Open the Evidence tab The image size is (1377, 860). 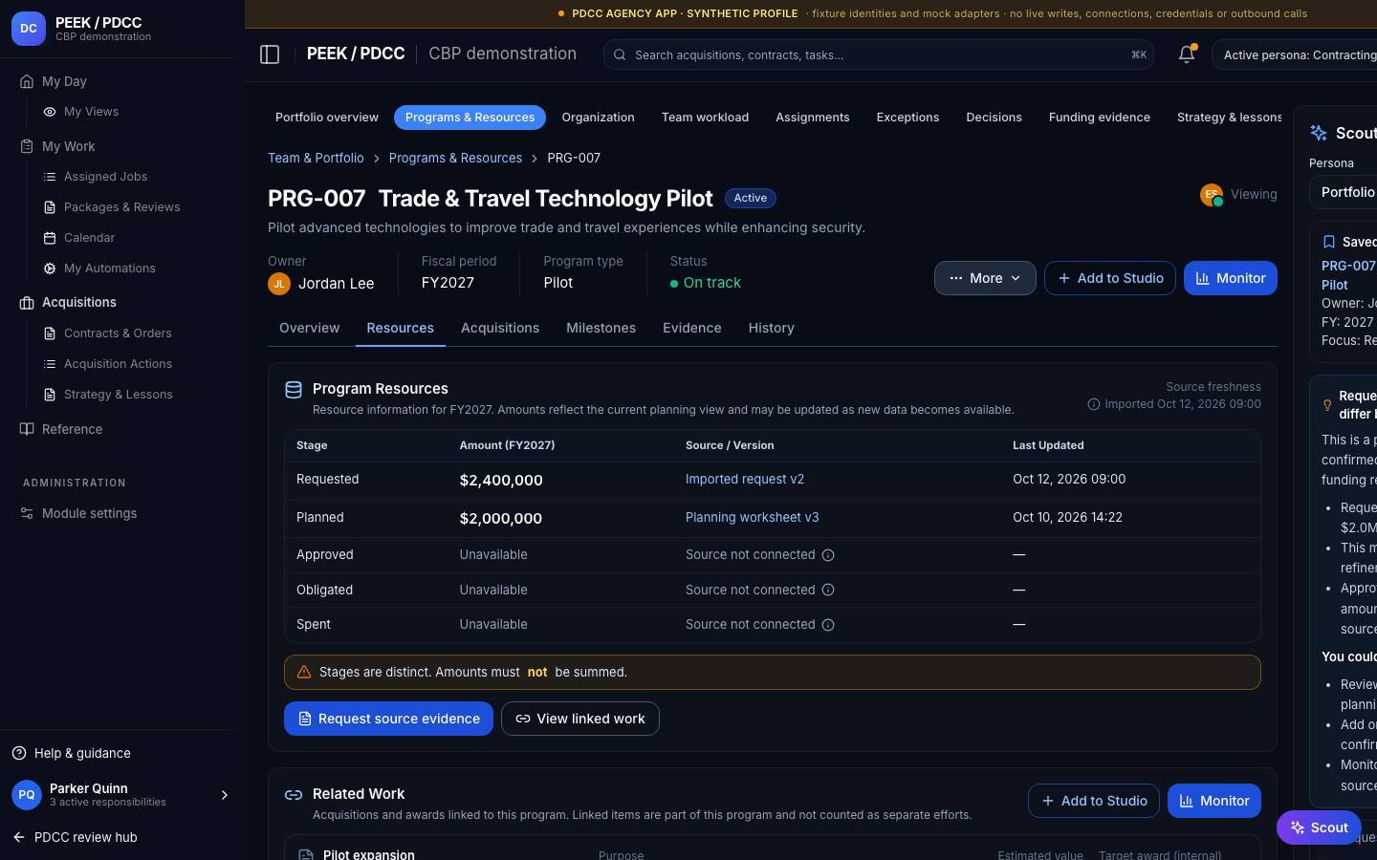click(x=692, y=328)
